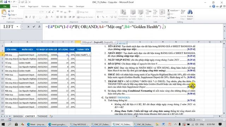Image resolution: width=226 pixels, height=127 pixels.
Task: Open Windows Start menu on the taskbar
Action: 3,124
